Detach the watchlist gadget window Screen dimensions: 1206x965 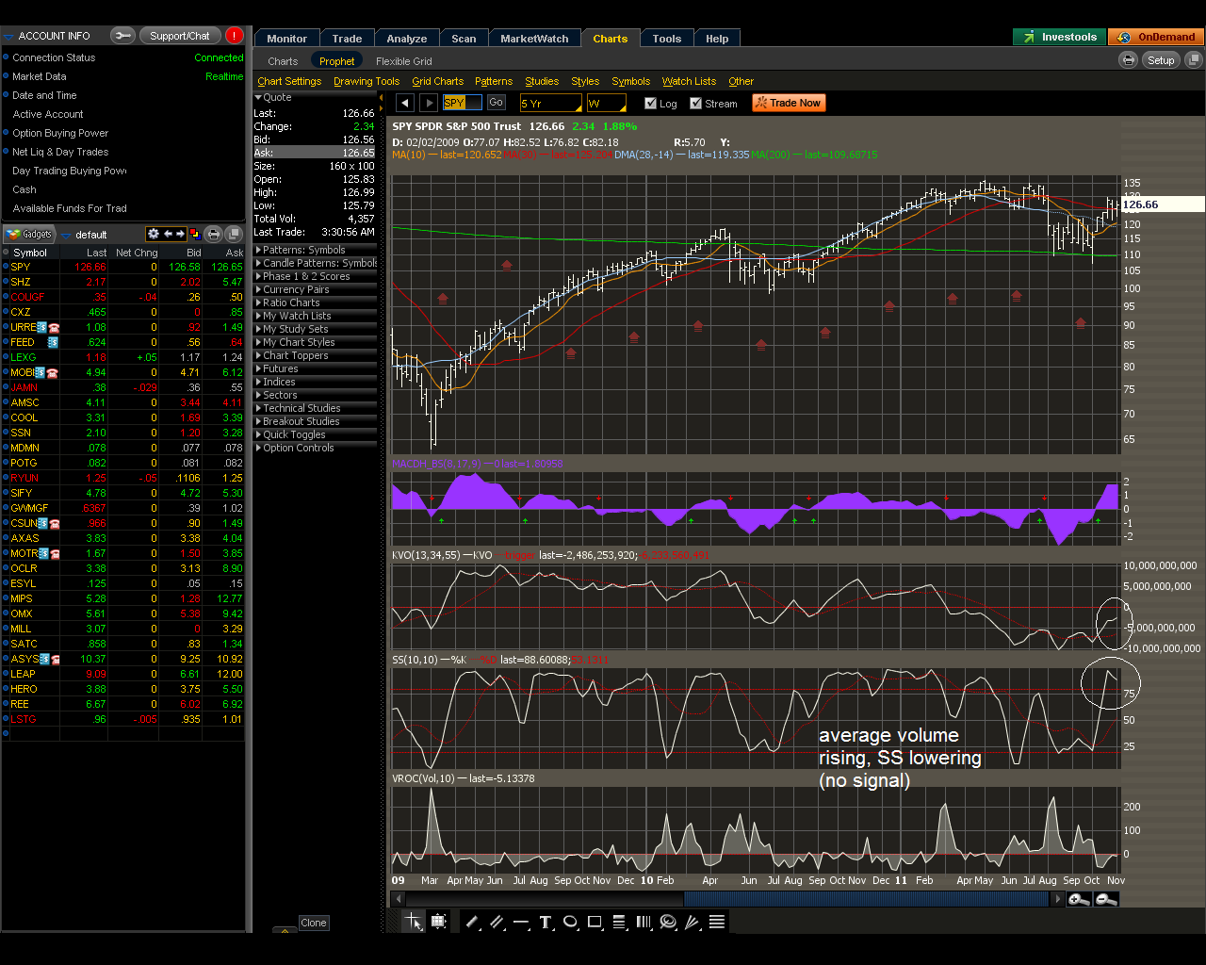tap(234, 234)
